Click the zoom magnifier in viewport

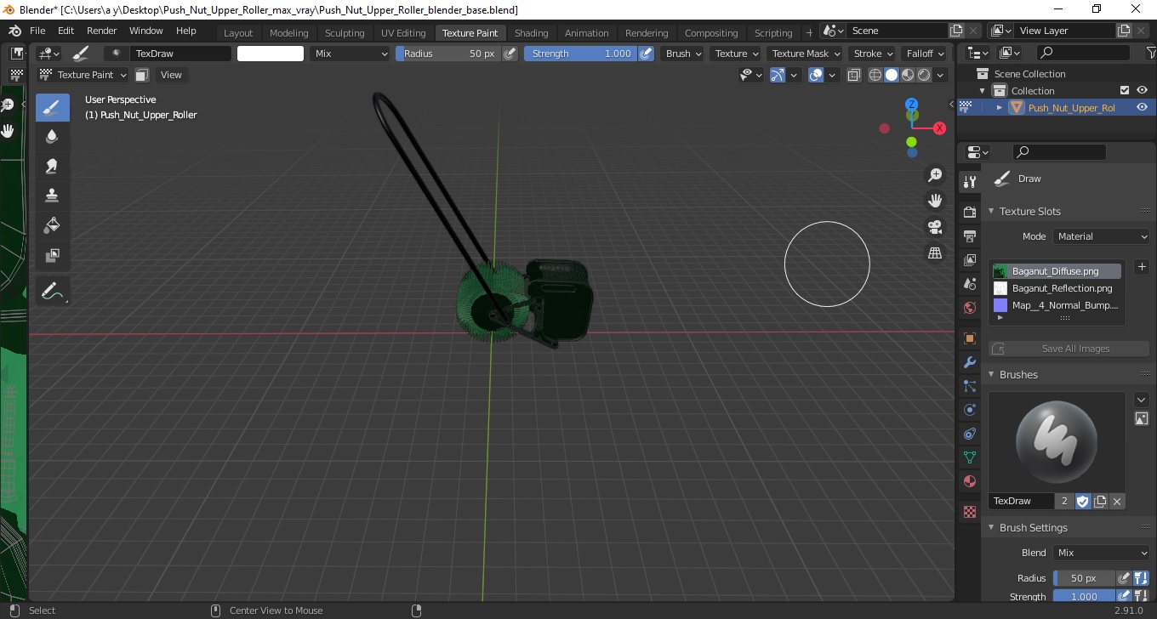935,174
